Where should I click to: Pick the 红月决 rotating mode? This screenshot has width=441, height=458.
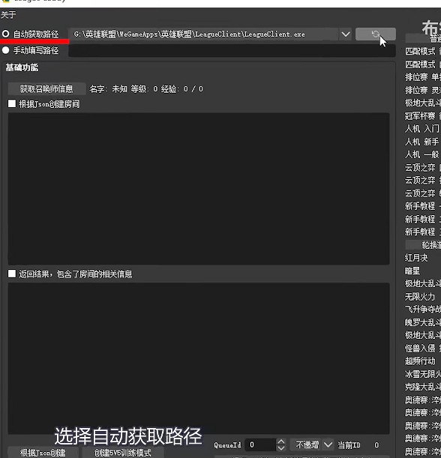click(x=416, y=258)
